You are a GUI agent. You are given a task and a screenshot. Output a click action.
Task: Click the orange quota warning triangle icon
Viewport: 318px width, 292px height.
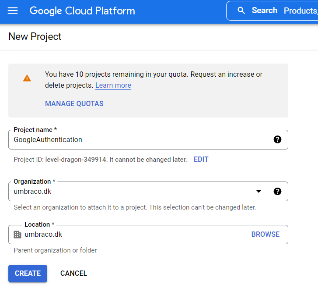(x=27, y=78)
